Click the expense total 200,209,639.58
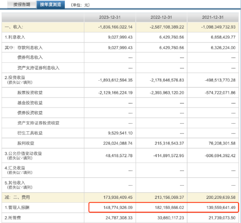 tap(221, 198)
